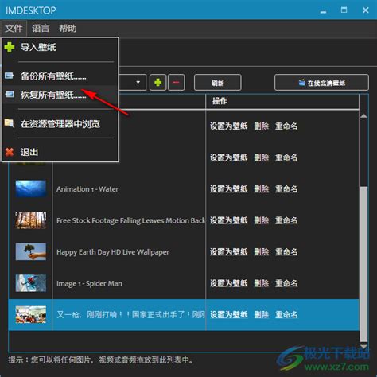Click the Image 1 - Spider Man name
Viewport: 377px width, 377px height.
pyautogui.click(x=89, y=284)
